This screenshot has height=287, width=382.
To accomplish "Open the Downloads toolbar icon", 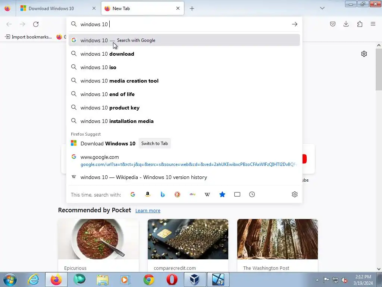I will point(346,24).
